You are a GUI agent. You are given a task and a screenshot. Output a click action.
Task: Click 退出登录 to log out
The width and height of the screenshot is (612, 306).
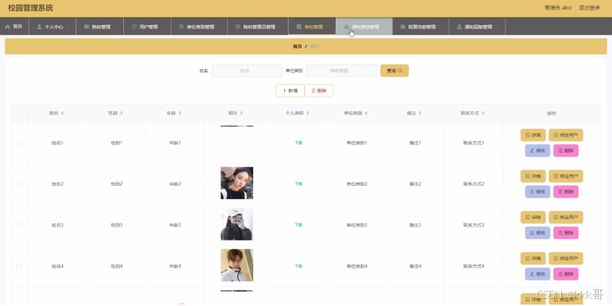[589, 7]
